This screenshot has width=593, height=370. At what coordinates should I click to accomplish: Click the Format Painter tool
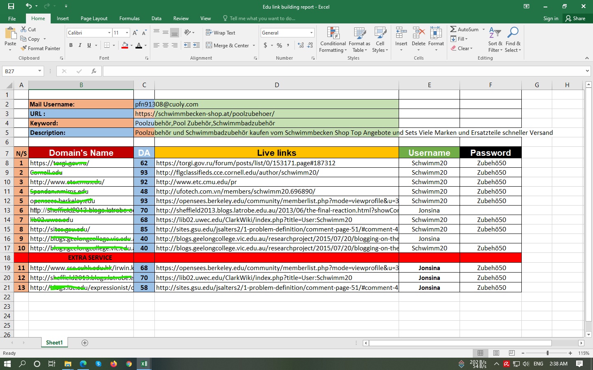pyautogui.click(x=40, y=48)
